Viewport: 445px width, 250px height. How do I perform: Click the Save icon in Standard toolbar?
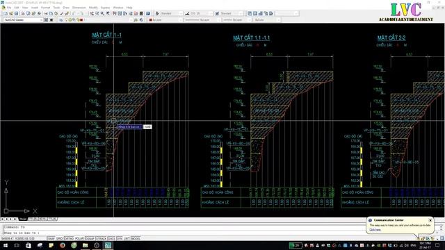(16, 13)
